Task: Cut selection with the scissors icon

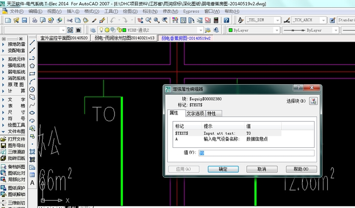Action: pyautogui.click(x=69, y=20)
